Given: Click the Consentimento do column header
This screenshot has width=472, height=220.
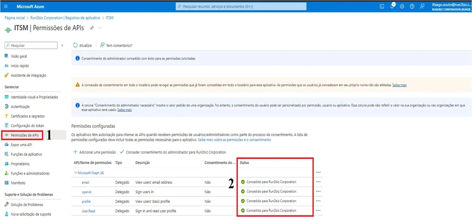Looking at the screenshot, I should point(220,163).
